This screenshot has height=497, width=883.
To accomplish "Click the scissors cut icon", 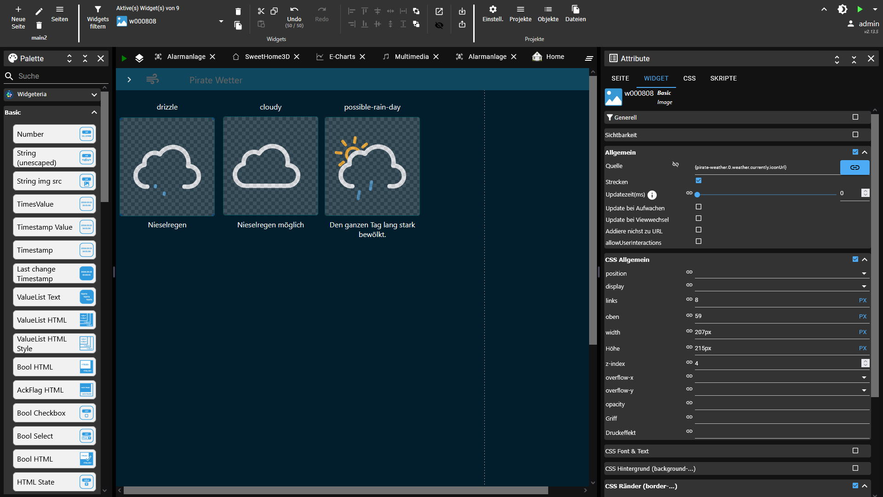I will pyautogui.click(x=261, y=11).
